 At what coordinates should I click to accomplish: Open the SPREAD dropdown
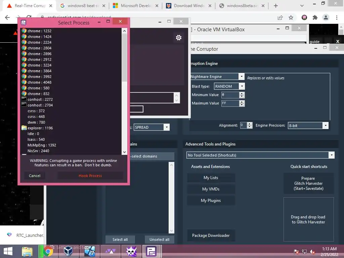pyautogui.click(x=167, y=127)
